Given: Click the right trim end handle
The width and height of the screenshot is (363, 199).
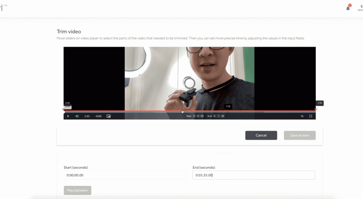Looking at the screenshot, I should pyautogui.click(x=315, y=110).
